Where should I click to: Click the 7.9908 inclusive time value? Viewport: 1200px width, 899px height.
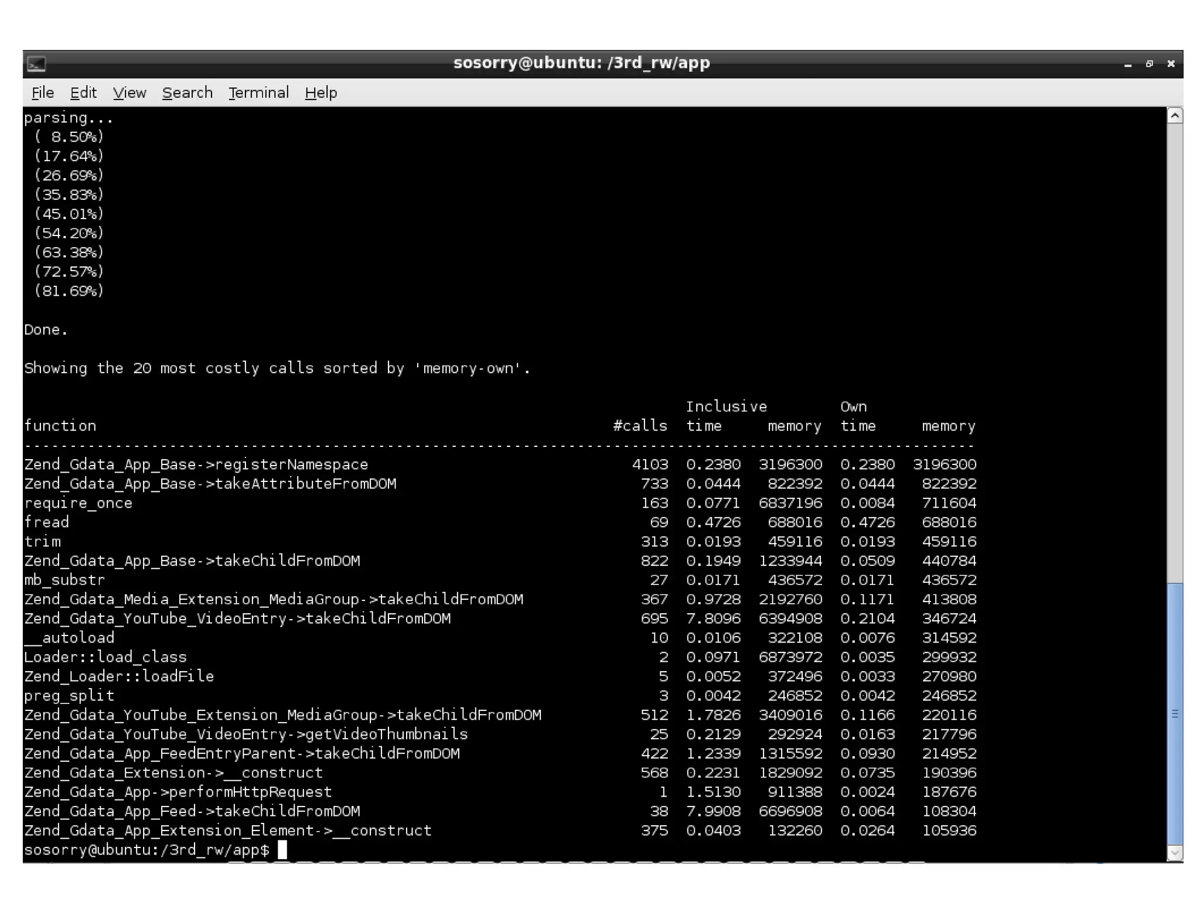713,811
